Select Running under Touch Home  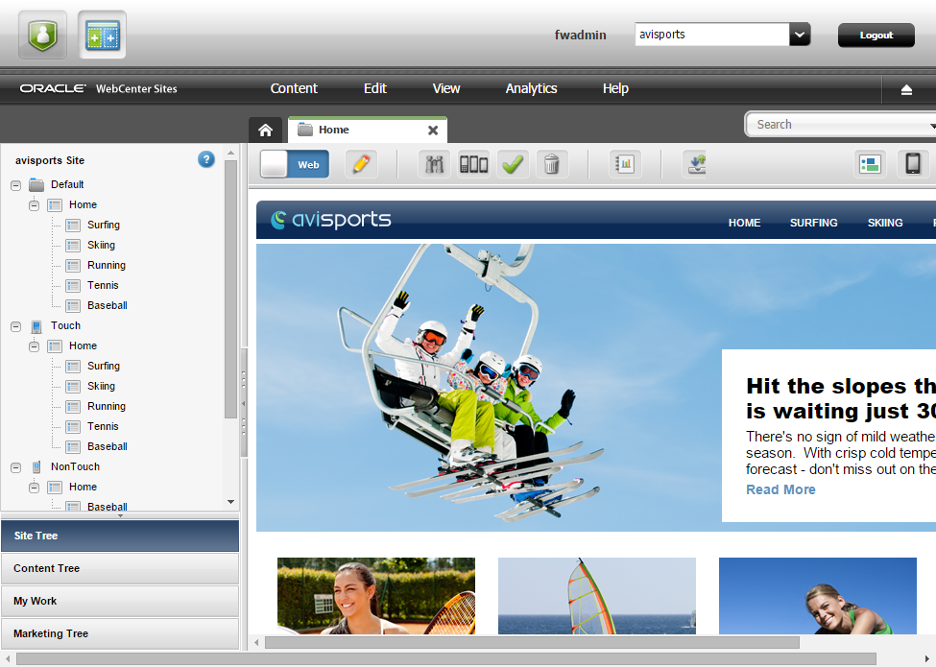tap(107, 406)
